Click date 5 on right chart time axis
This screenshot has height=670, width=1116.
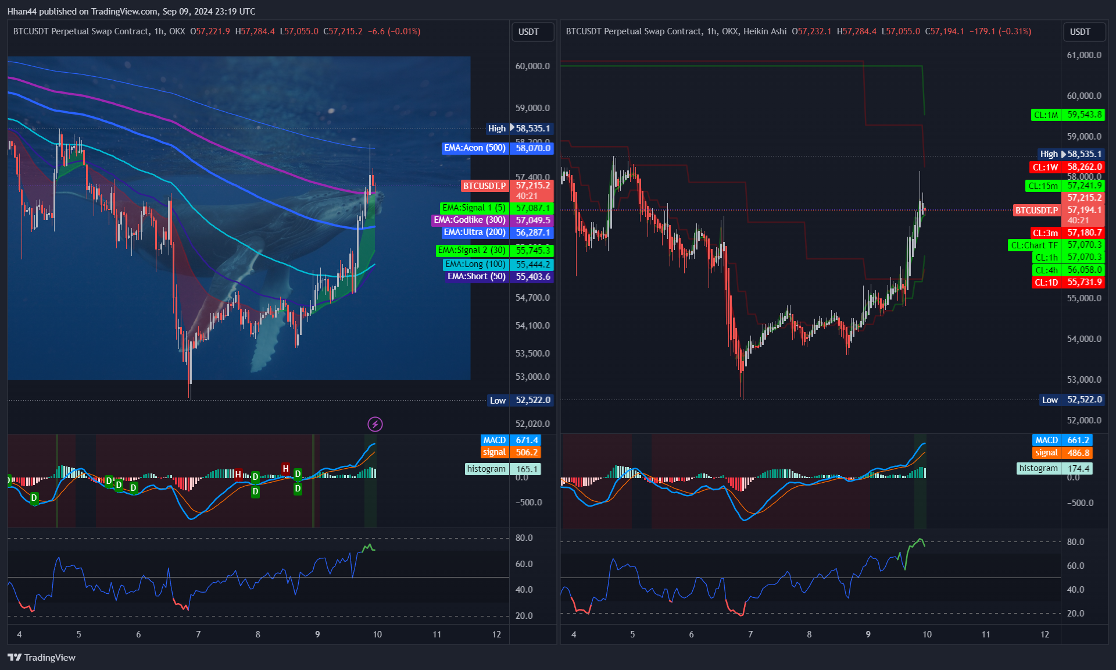tap(632, 634)
